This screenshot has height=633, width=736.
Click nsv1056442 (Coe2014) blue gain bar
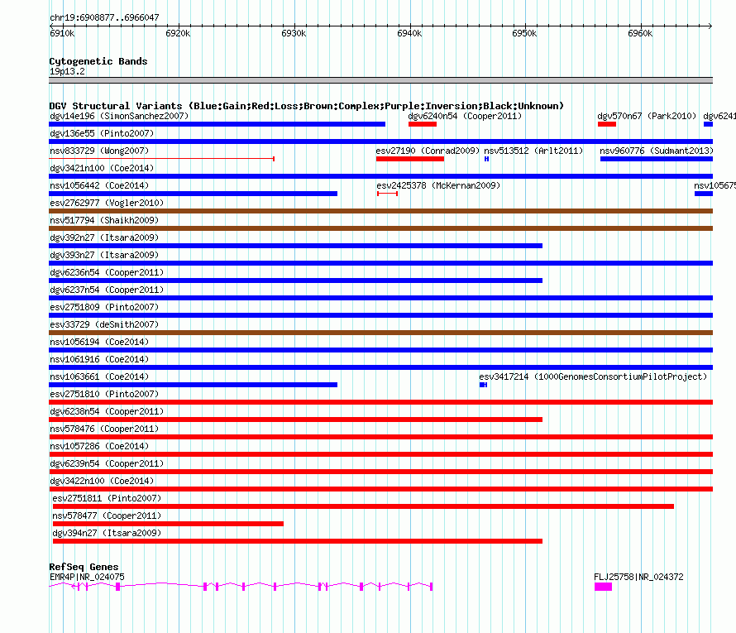pos(193,194)
